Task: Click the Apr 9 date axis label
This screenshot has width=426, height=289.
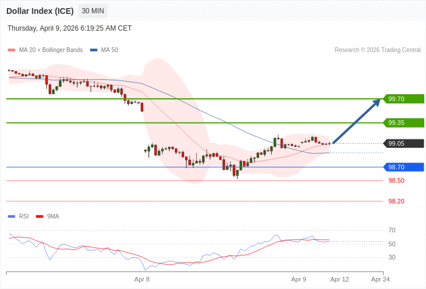Action: click(x=298, y=280)
